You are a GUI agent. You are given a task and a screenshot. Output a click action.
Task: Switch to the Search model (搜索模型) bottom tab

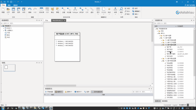point(165,101)
